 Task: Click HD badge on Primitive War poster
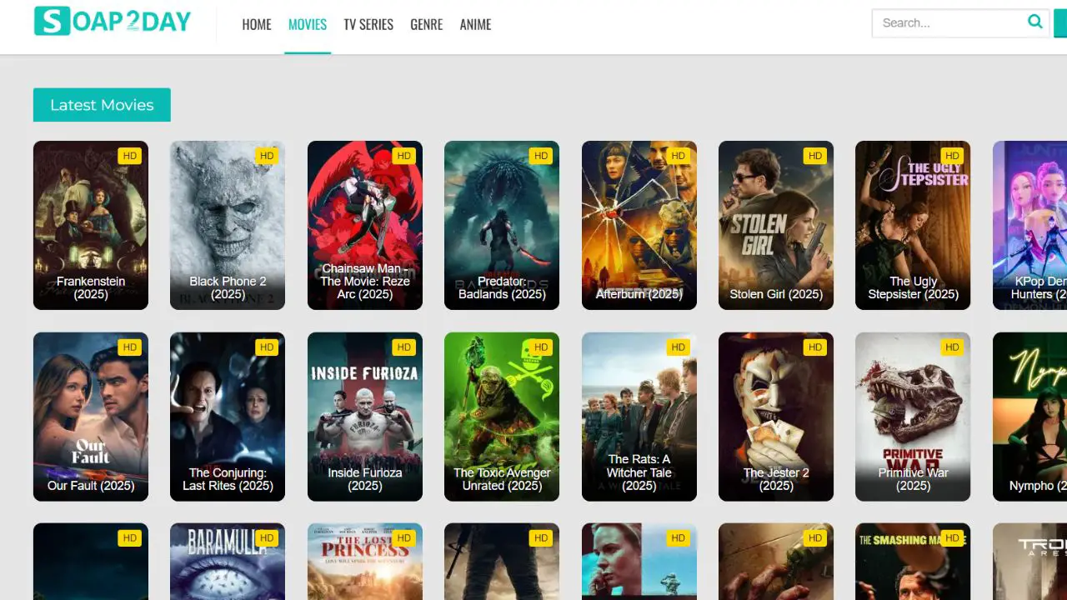[952, 347]
